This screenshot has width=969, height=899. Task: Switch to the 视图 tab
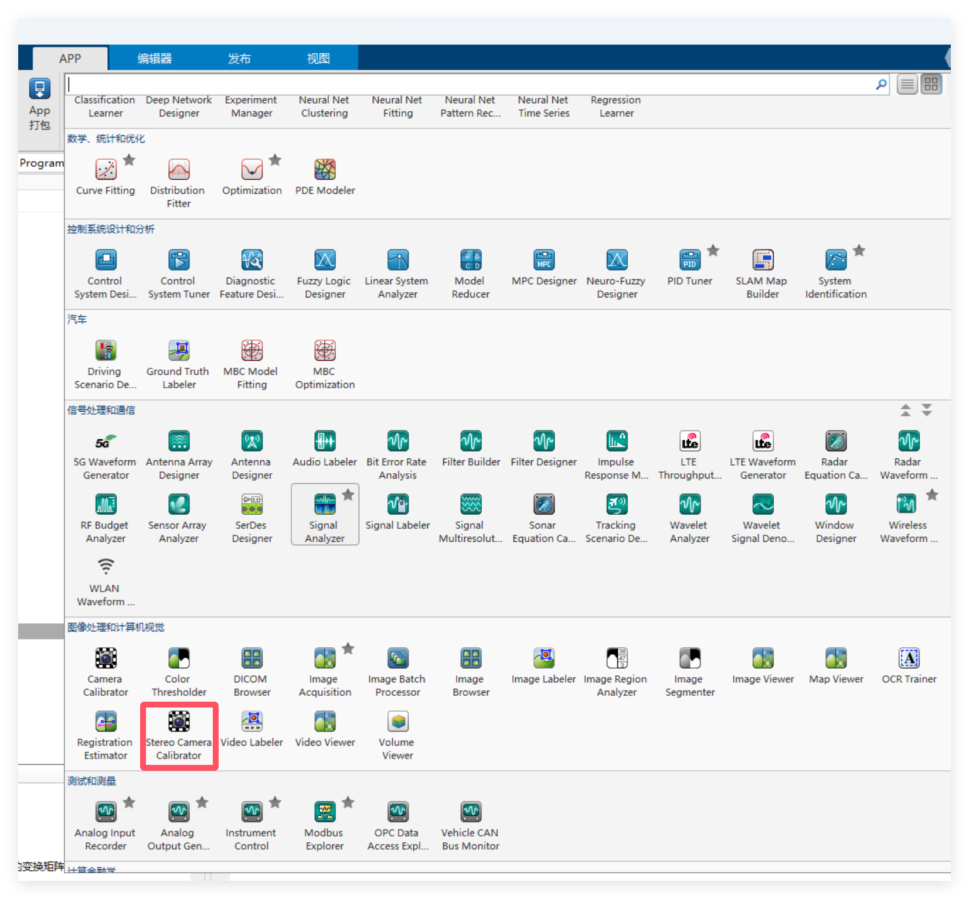click(x=318, y=59)
